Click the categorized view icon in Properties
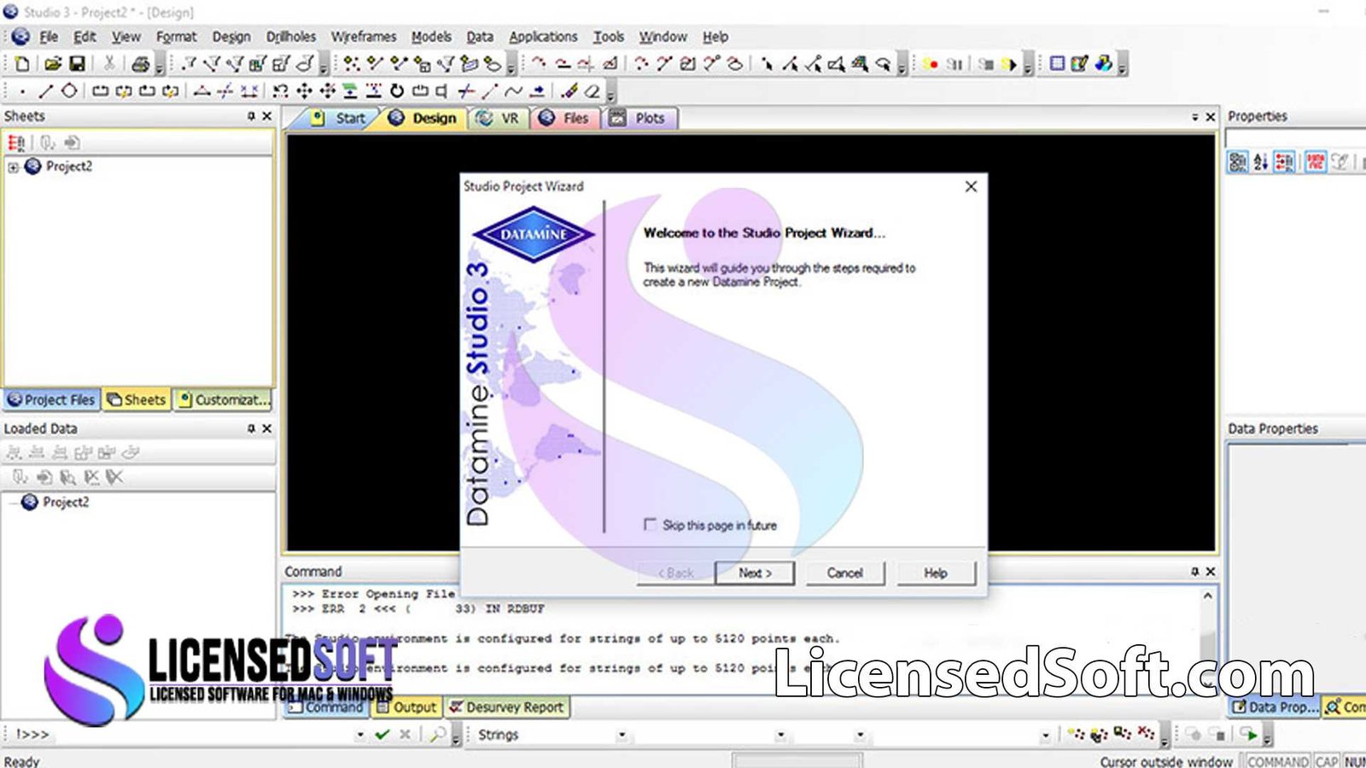Screen dimensions: 1366x768 1237,161
